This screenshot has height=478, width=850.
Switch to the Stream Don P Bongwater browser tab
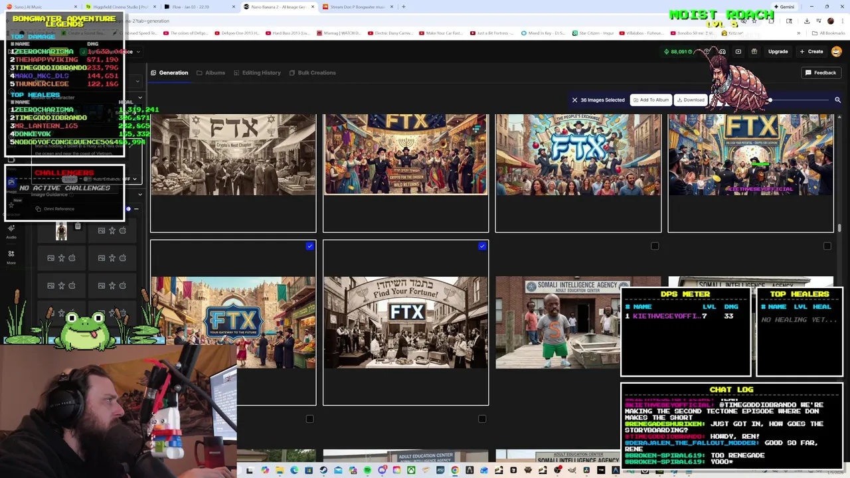tap(359, 7)
